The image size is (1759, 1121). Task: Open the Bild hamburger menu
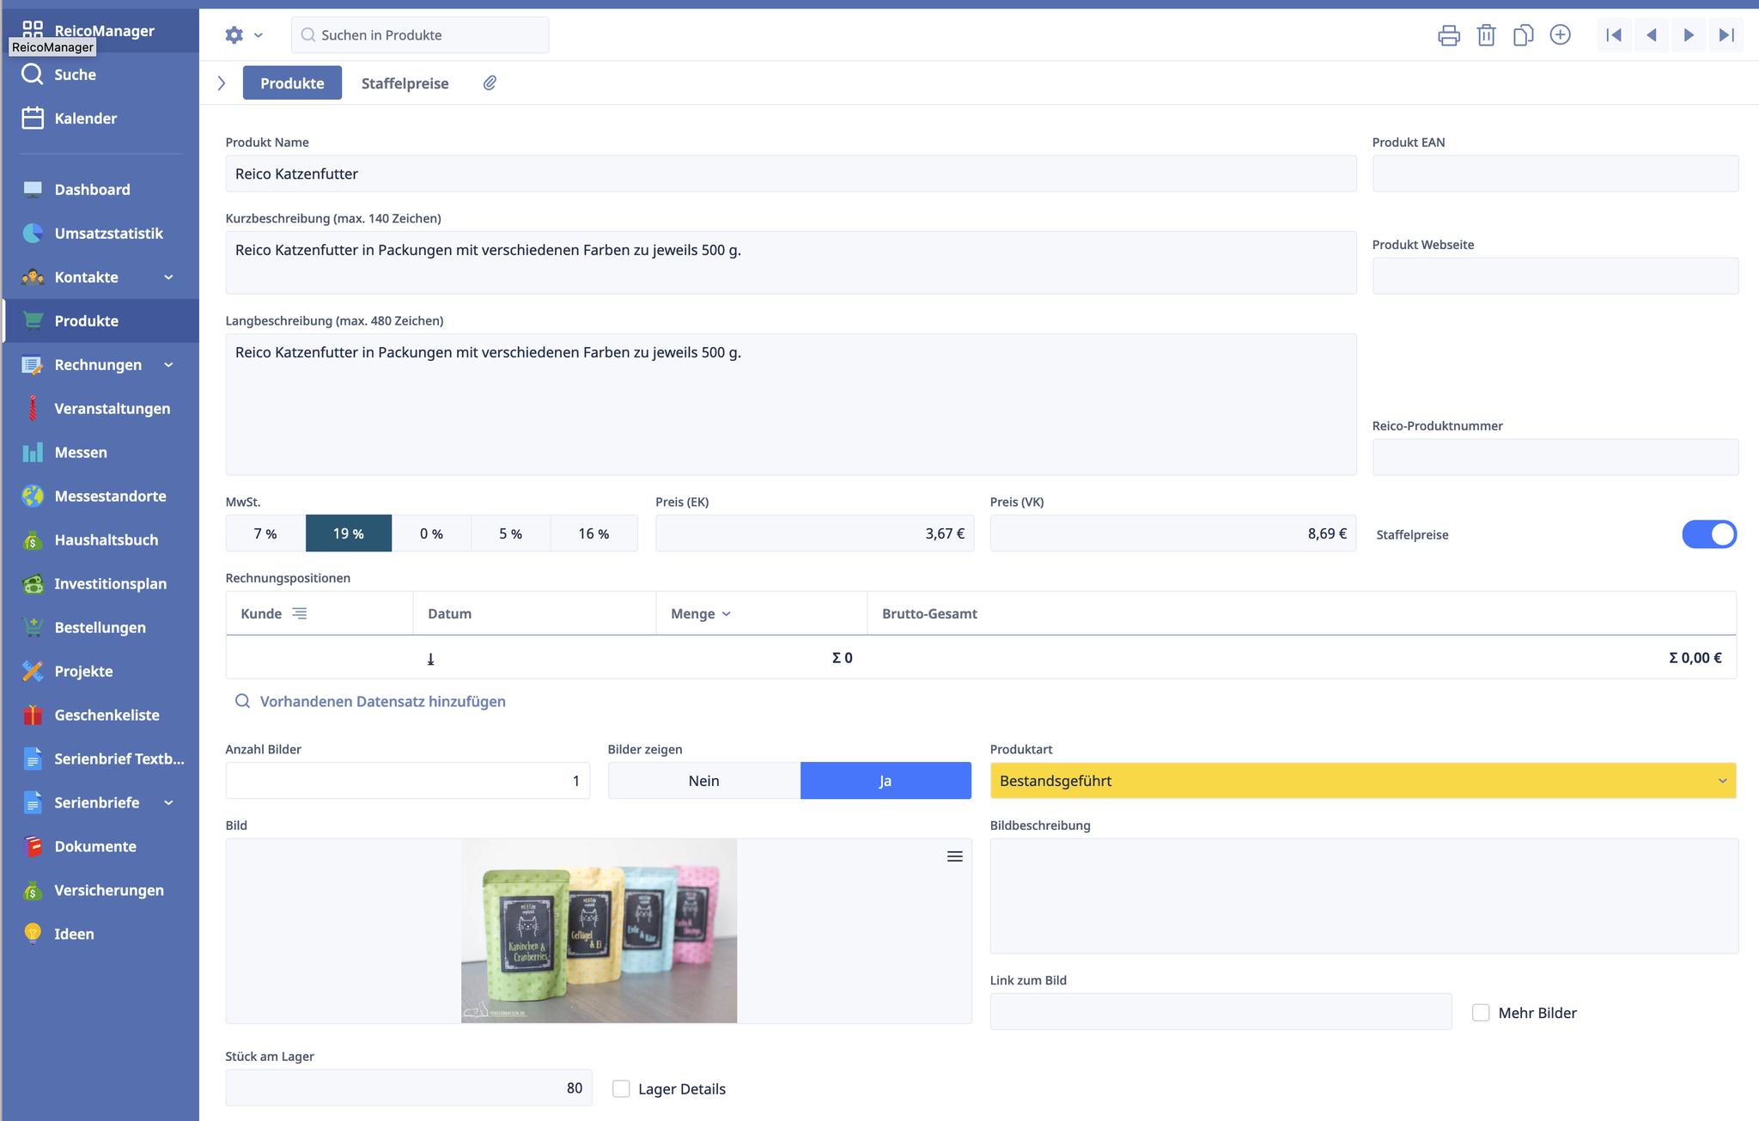click(x=954, y=856)
